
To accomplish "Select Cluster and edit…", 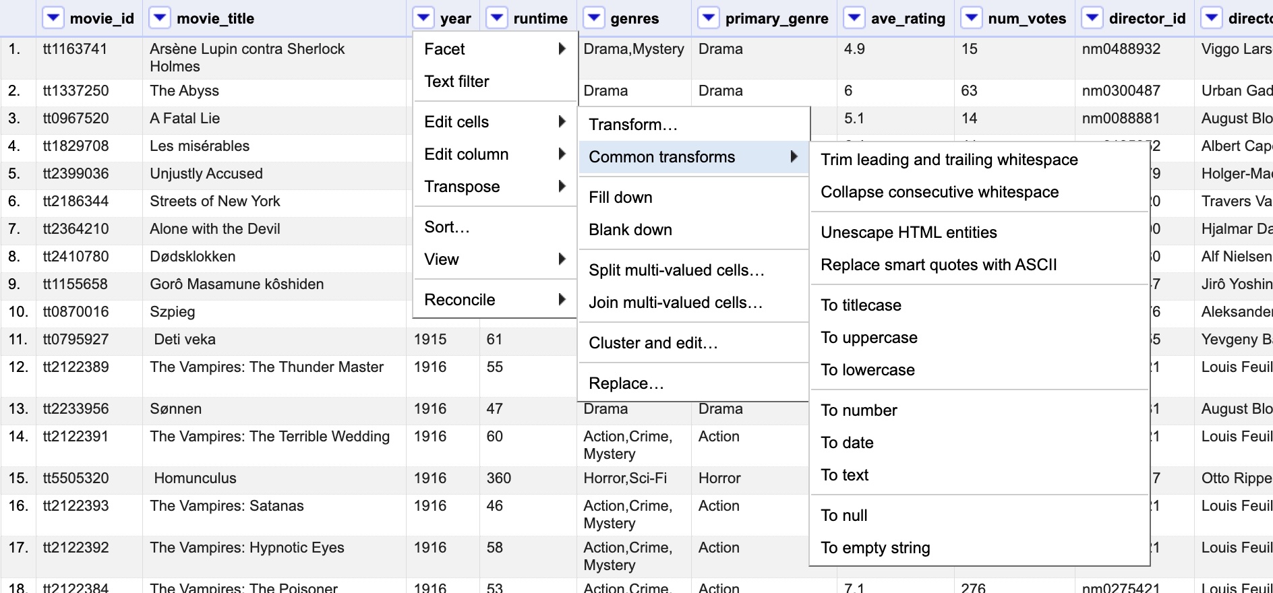I will pos(694,343).
